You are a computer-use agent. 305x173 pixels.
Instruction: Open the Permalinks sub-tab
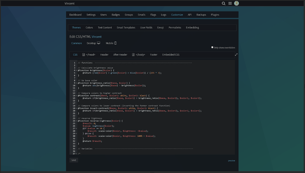[175, 27]
